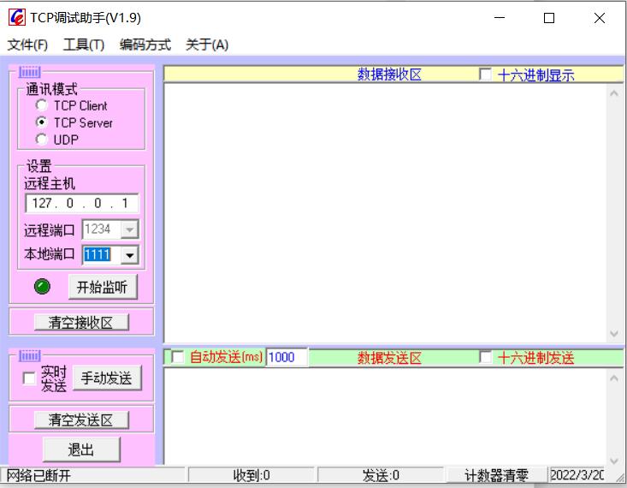
Task: Click receive area scrollbar up arrow
Action: point(615,93)
